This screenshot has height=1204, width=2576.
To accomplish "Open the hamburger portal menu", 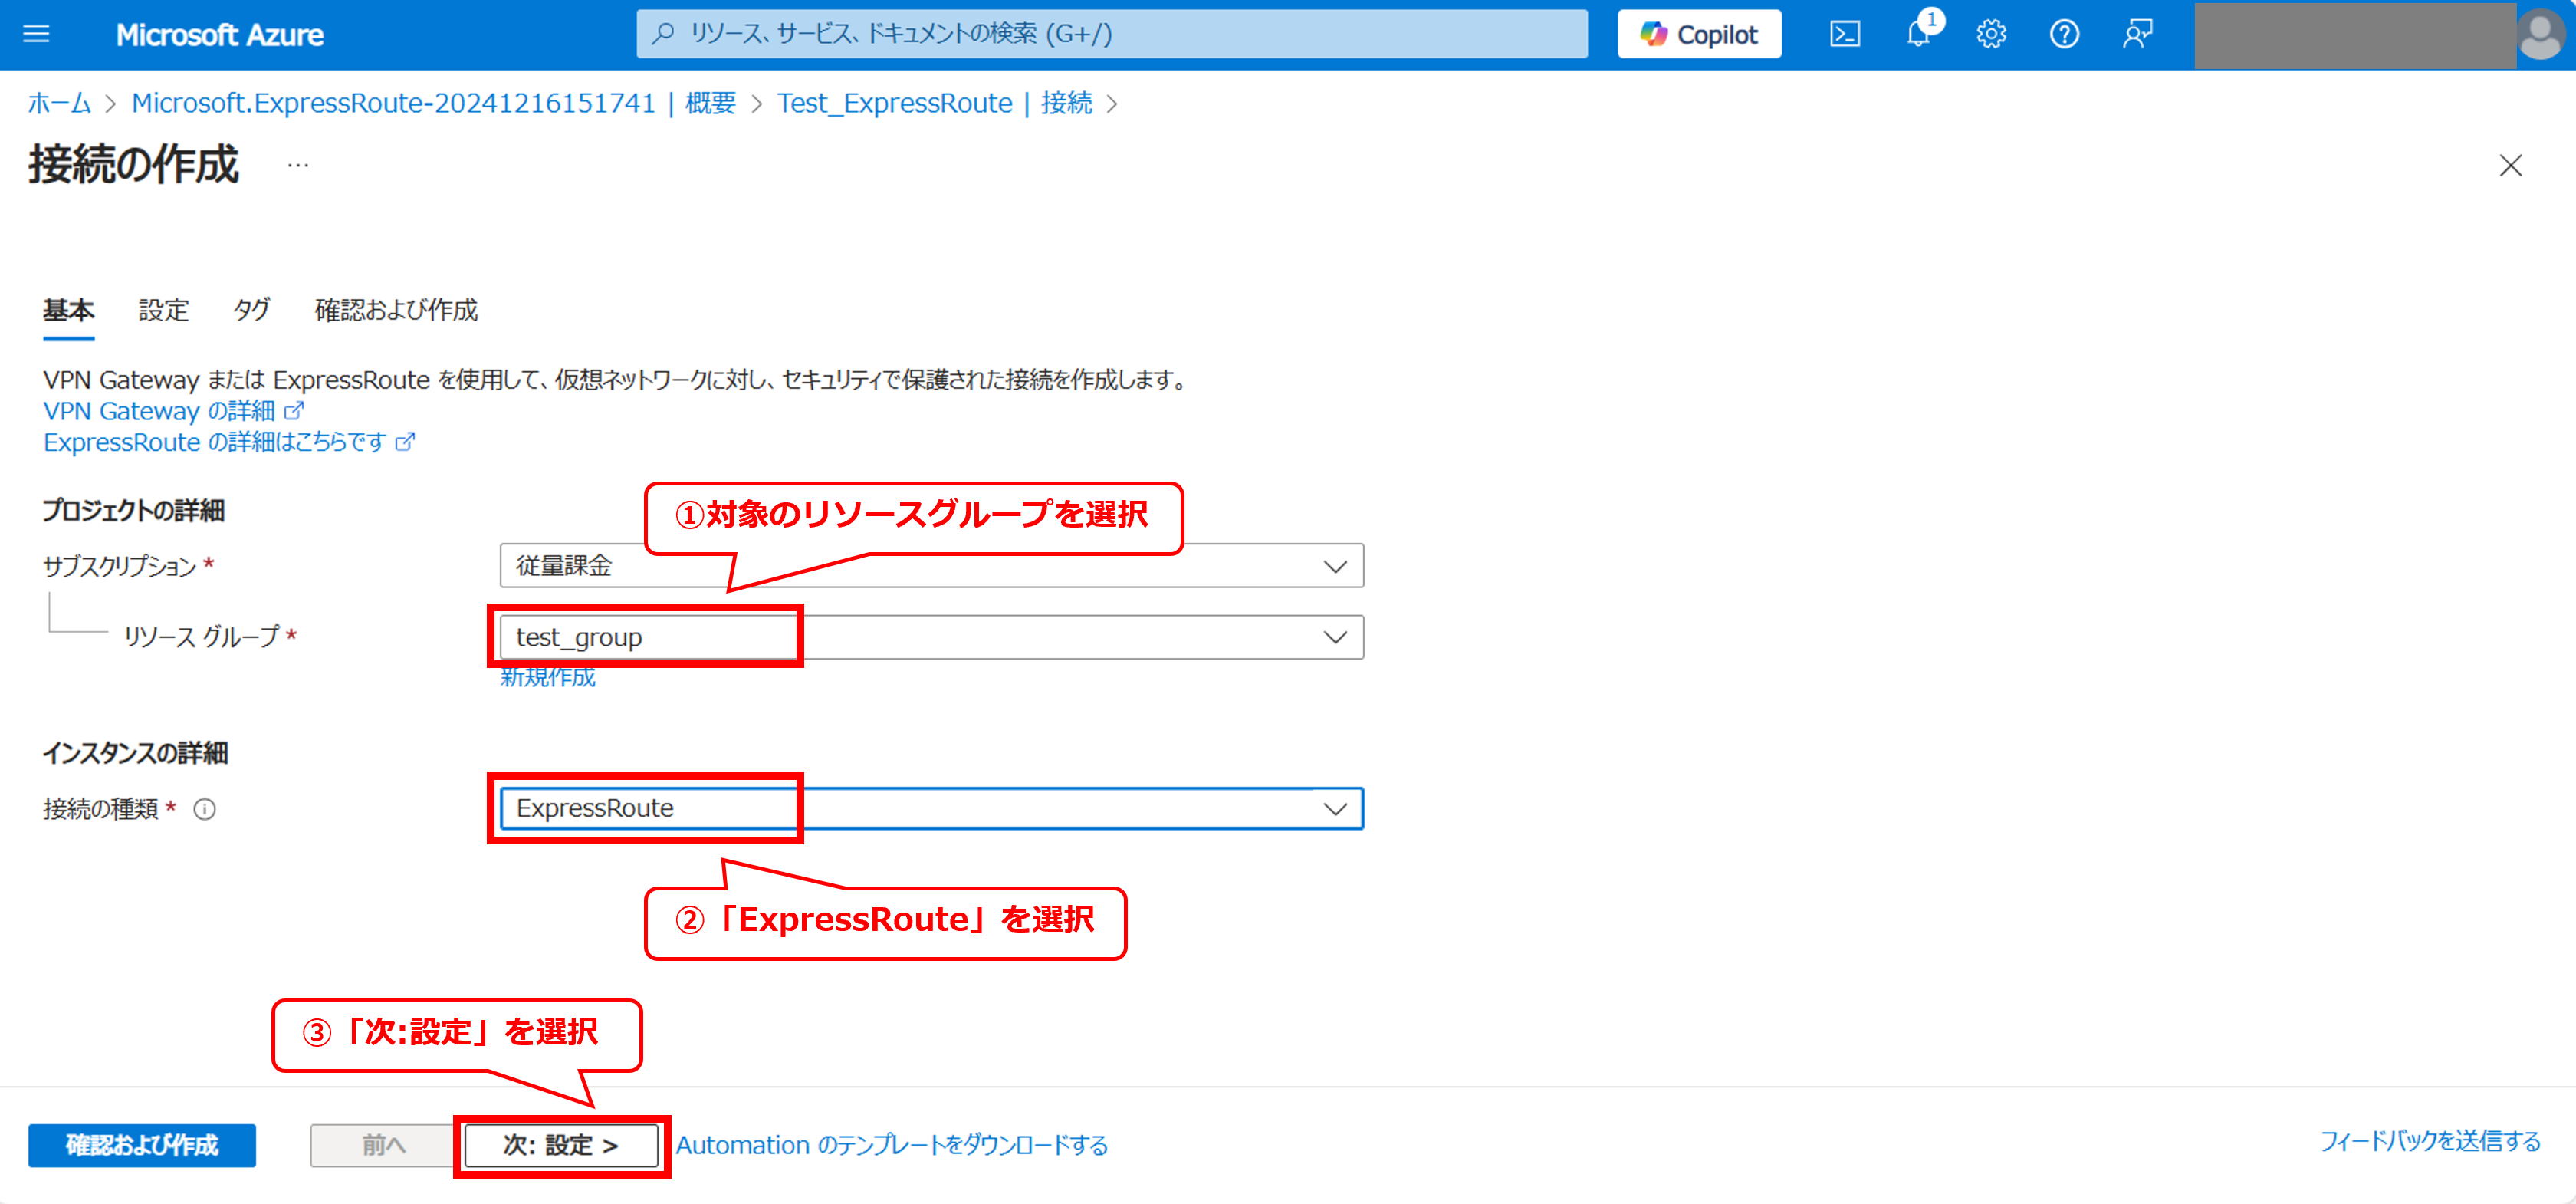I will [36, 34].
